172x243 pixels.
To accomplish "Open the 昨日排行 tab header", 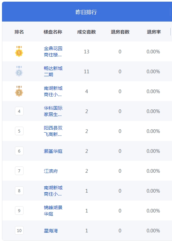I will coord(86,12).
